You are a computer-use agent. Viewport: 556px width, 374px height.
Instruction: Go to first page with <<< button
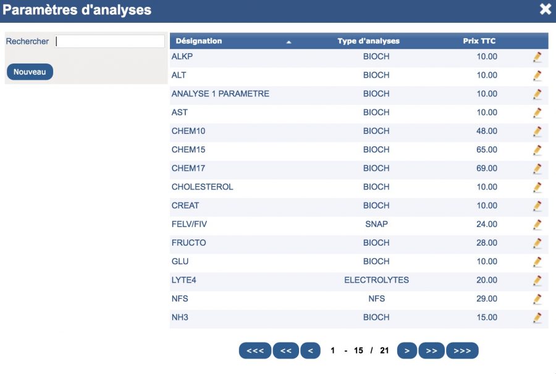[x=255, y=351]
